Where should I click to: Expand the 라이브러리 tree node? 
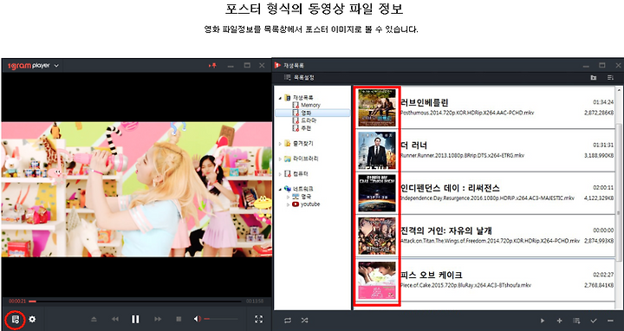pos(280,159)
